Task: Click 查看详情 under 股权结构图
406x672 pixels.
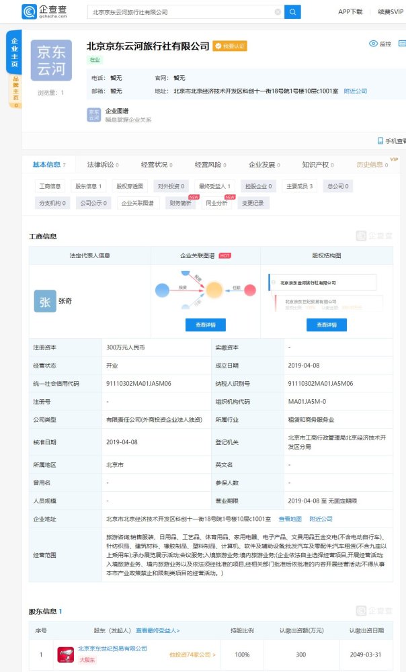Action: point(327,325)
